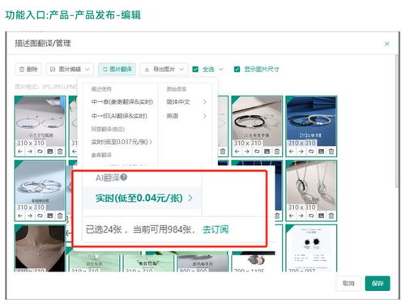The height and width of the screenshot is (304, 405).
Task: Move the silver rings image right
Action: pos(30,216)
